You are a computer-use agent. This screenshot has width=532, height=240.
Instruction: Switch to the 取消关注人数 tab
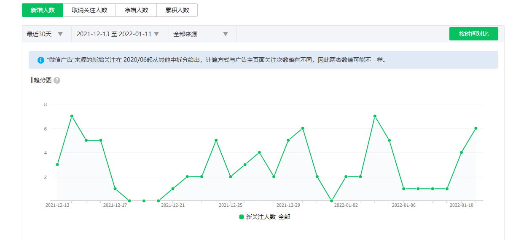89,10
